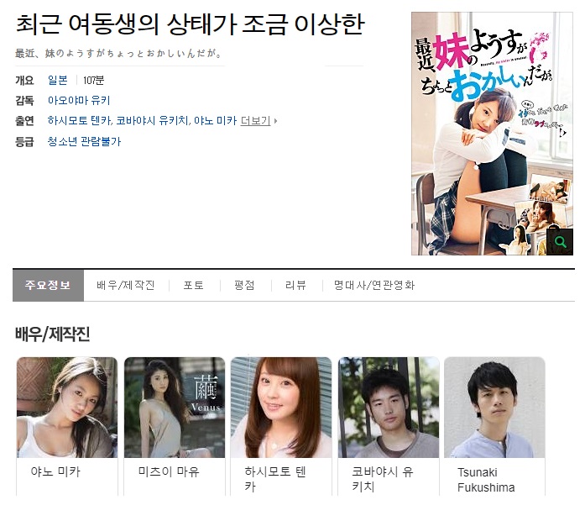Open the country link 일본
Viewport: 585px width, 521px height.
coord(58,80)
